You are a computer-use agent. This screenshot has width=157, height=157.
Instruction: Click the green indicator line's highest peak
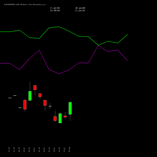tap(59, 27)
